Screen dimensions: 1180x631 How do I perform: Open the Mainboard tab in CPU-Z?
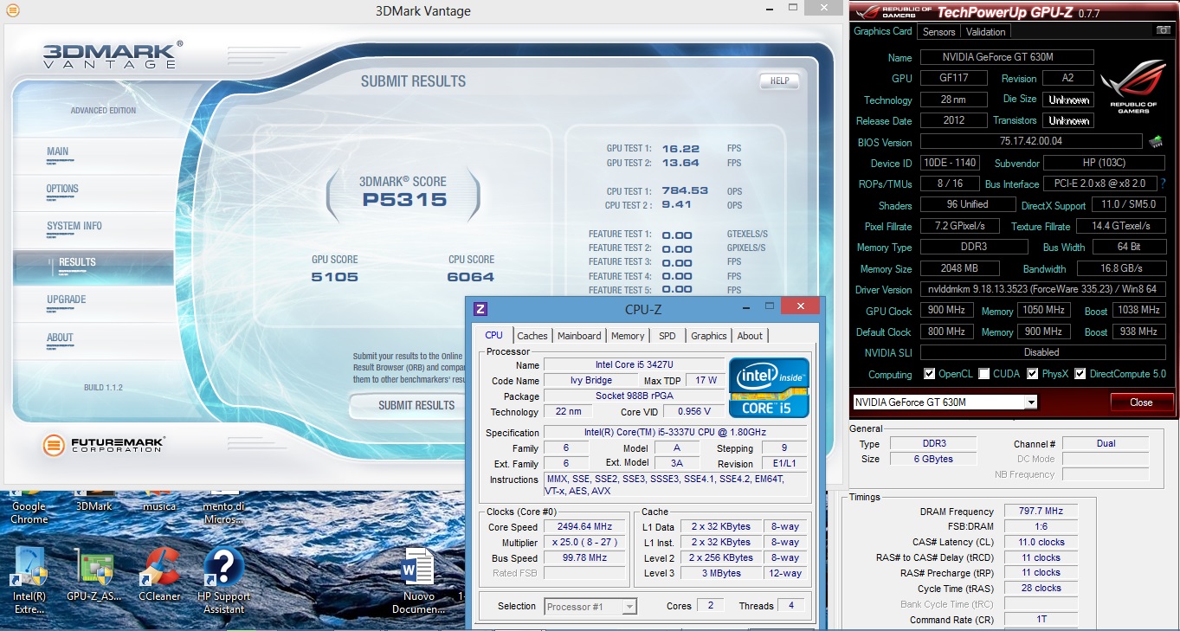tap(579, 336)
